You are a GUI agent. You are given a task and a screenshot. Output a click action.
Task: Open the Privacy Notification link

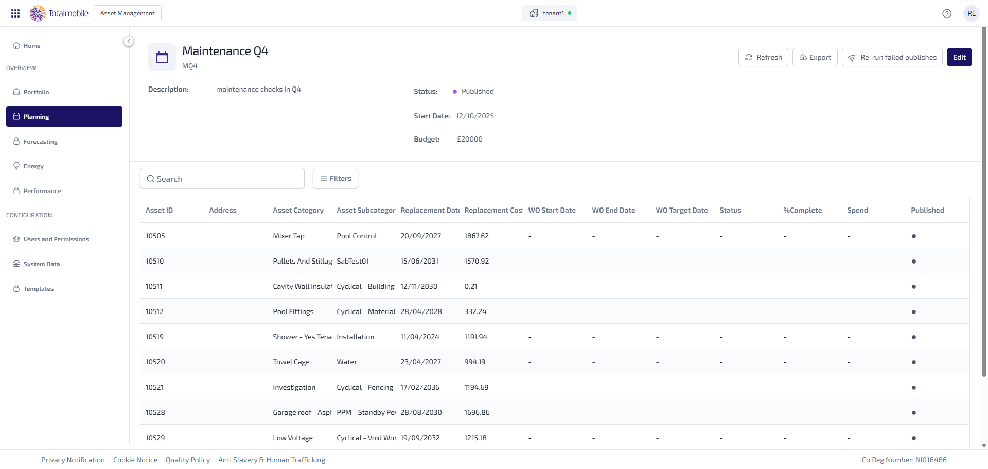[x=73, y=460]
